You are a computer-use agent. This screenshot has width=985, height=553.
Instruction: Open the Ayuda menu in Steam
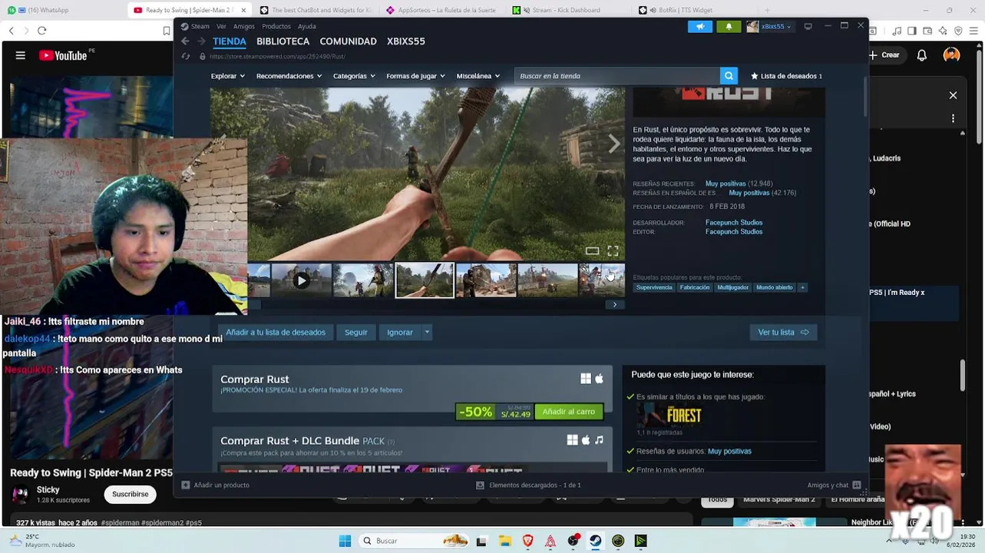[306, 26]
